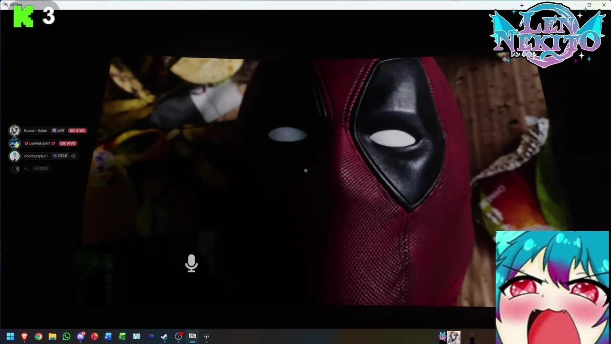Click the faded STLE tag on last user
This screenshot has width=611, height=344.
41,169
